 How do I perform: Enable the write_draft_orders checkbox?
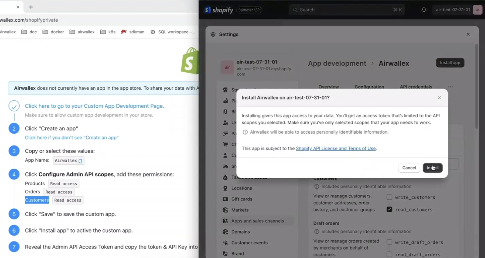point(389,242)
